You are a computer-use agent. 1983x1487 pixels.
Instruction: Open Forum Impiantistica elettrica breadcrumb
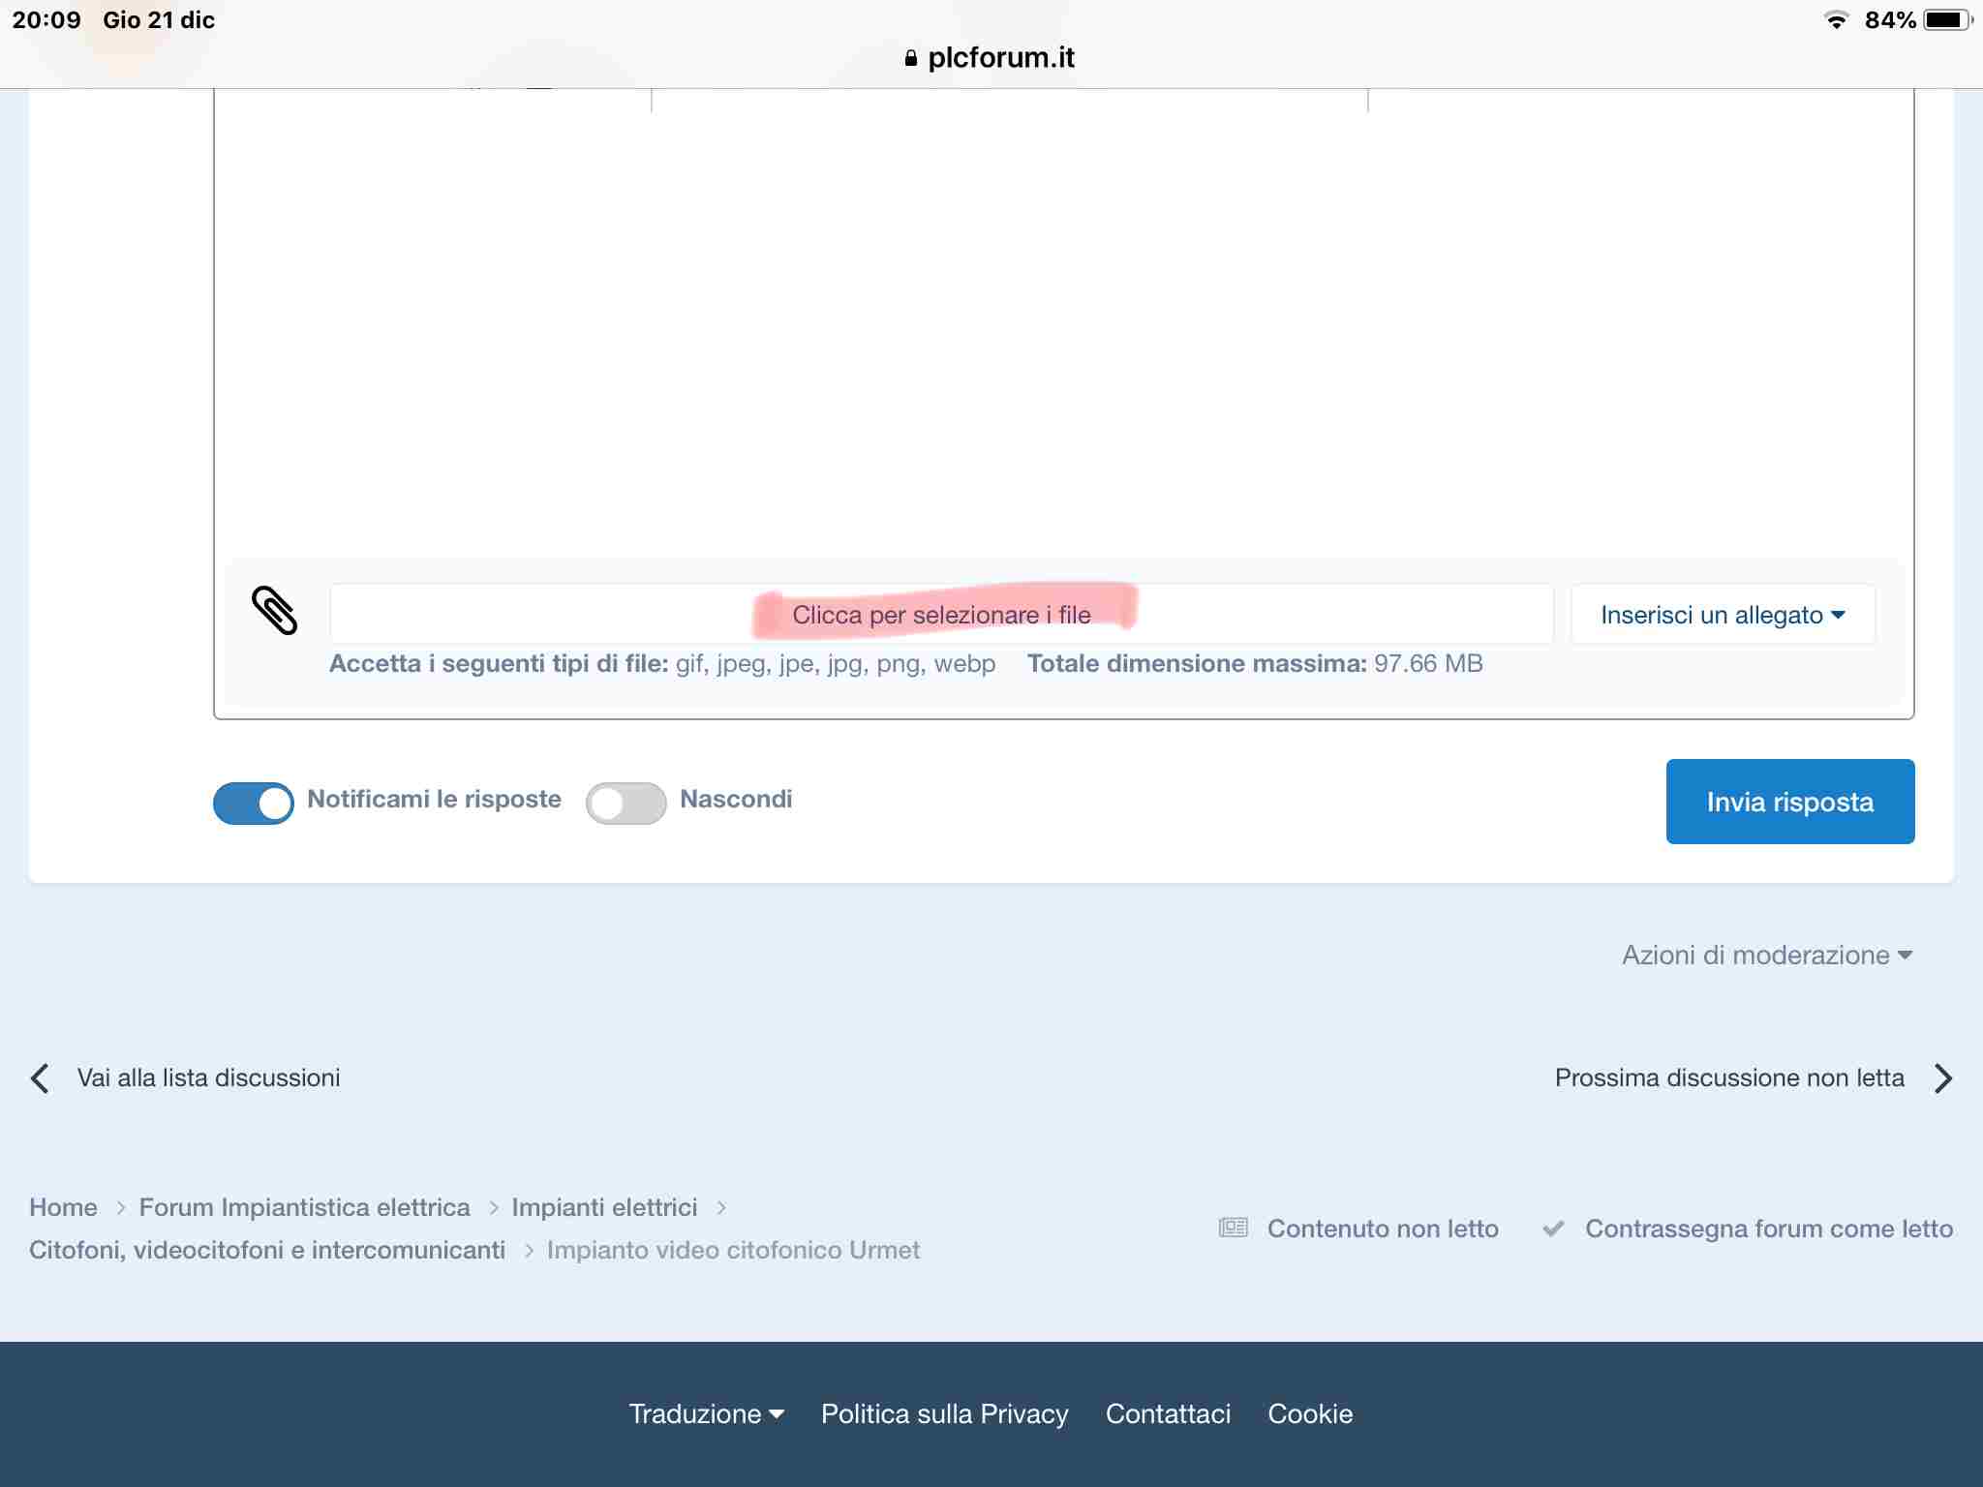pos(304,1207)
